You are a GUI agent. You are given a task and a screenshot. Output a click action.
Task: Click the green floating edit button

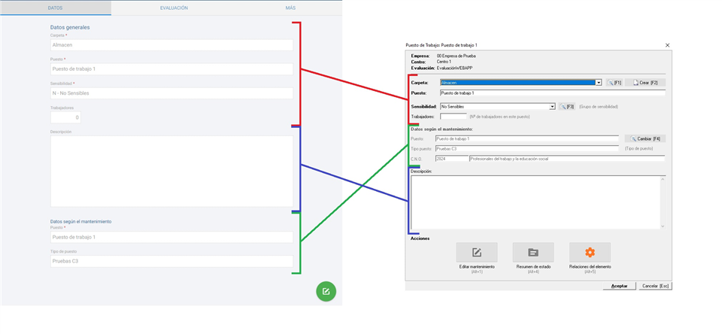point(326,291)
